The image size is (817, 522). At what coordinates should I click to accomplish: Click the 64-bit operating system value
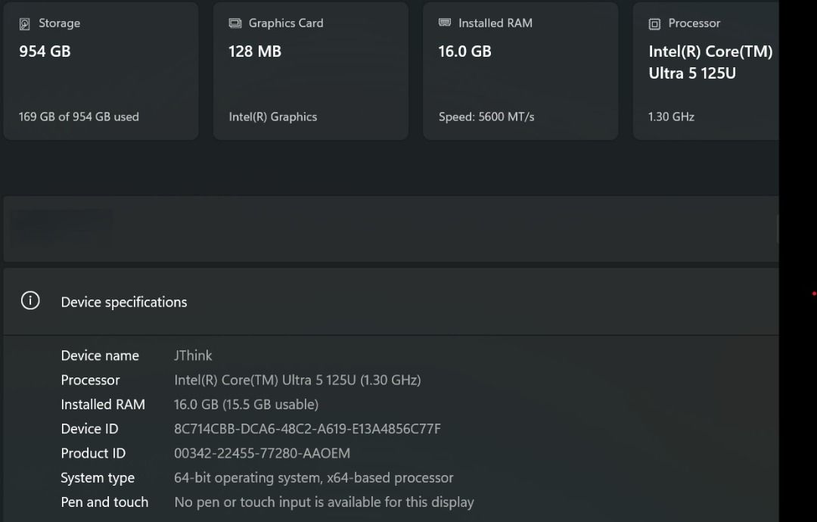[313, 478]
